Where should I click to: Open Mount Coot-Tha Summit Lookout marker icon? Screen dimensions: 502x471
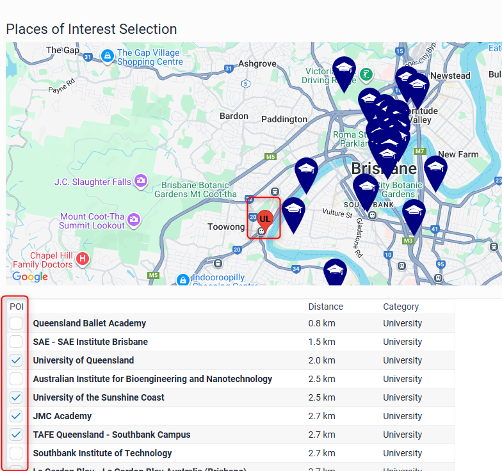pos(134,220)
